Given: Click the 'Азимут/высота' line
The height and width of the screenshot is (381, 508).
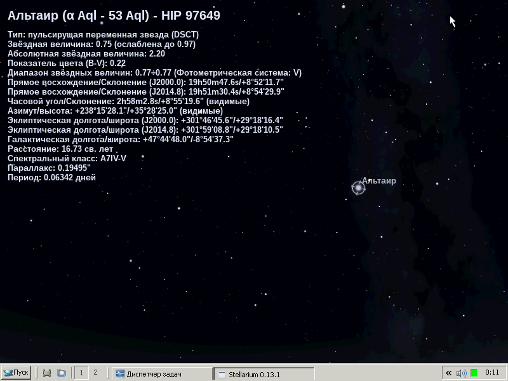Looking at the screenshot, I should (116, 110).
